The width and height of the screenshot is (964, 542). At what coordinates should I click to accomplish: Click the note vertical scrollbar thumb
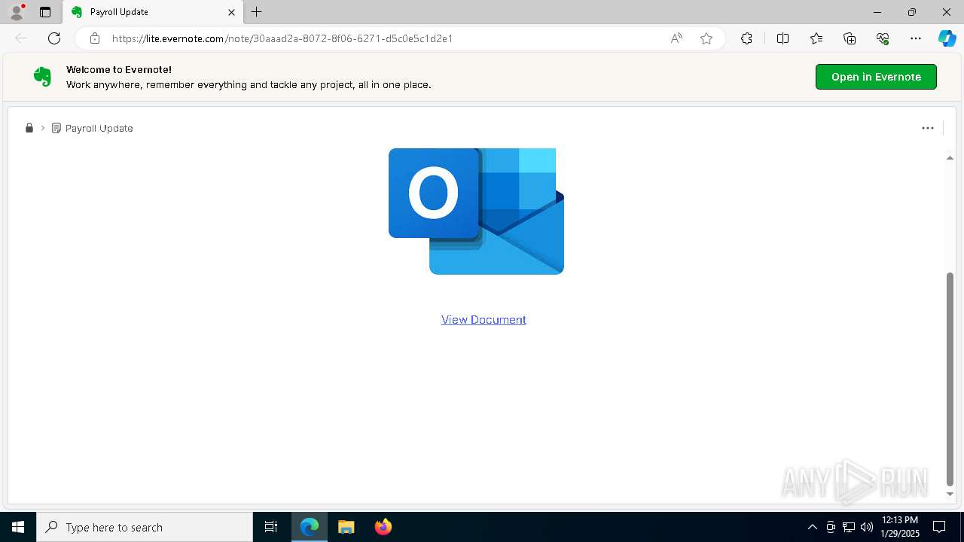coord(950,379)
